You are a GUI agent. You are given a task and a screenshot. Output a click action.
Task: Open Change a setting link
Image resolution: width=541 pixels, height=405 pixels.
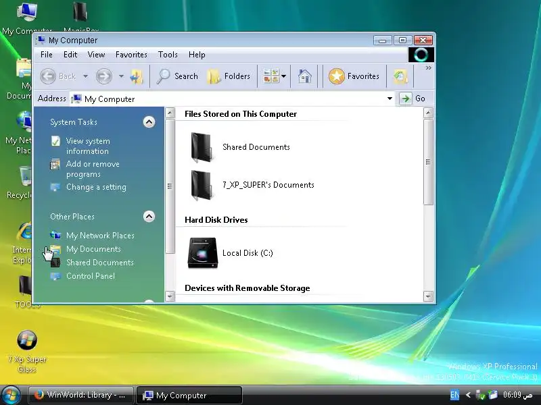tap(96, 187)
